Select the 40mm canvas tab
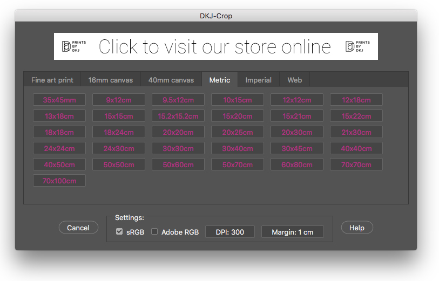Image resolution: width=439 pixels, height=281 pixels. [x=171, y=80]
